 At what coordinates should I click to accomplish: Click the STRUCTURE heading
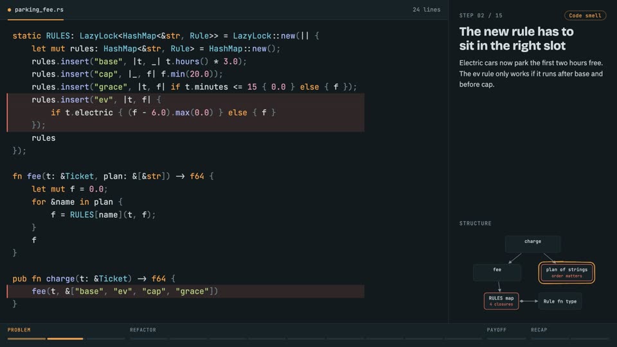point(476,223)
